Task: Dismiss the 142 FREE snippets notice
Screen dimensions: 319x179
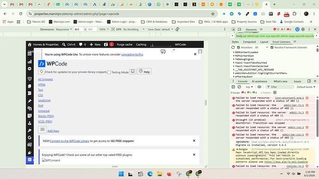Action: coord(194,141)
